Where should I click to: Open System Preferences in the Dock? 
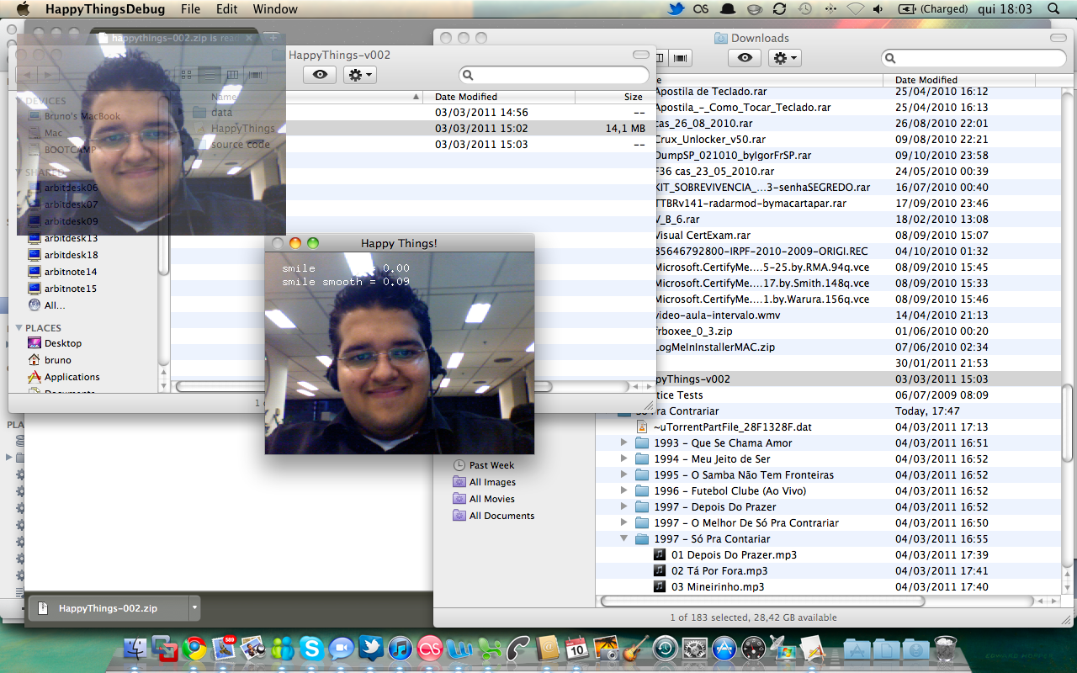[694, 648]
